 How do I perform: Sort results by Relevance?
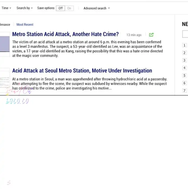pos(5,25)
